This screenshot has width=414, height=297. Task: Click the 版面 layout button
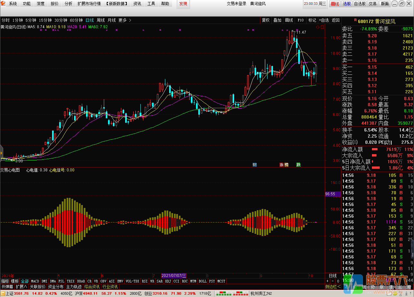tap(385, 4)
